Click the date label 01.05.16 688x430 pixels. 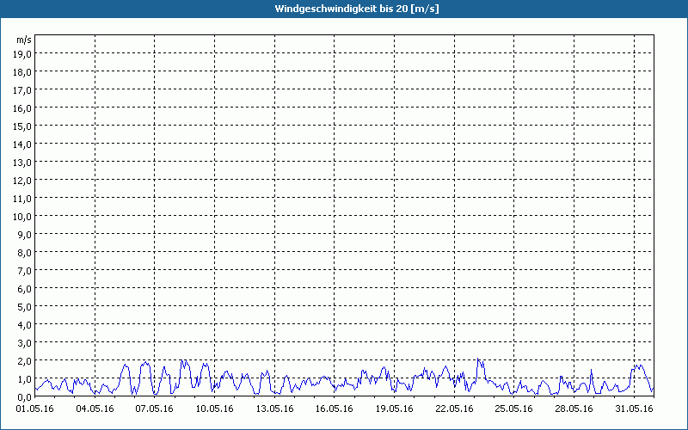[34, 408]
